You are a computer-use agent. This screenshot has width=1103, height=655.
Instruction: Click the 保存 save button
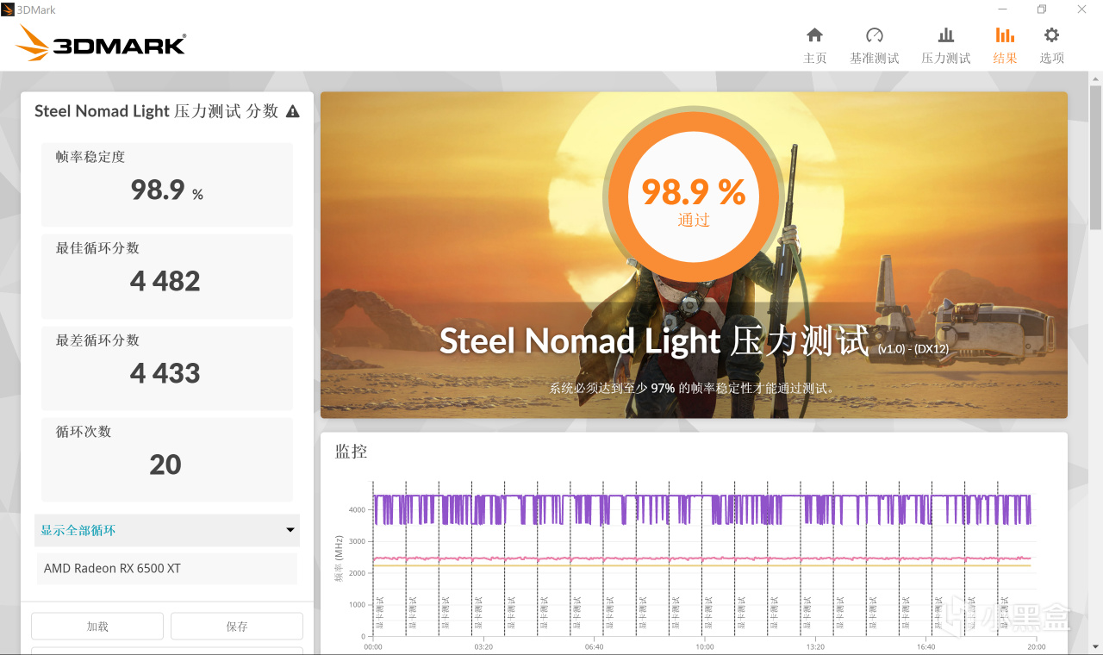tap(237, 627)
